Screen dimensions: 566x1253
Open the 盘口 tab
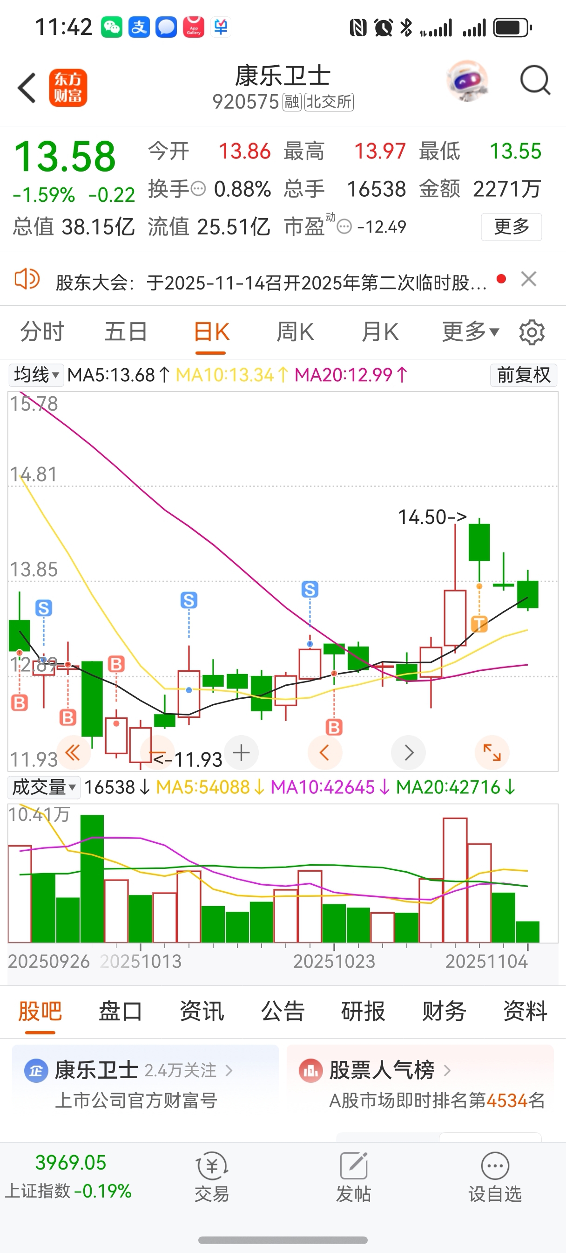tap(121, 1012)
